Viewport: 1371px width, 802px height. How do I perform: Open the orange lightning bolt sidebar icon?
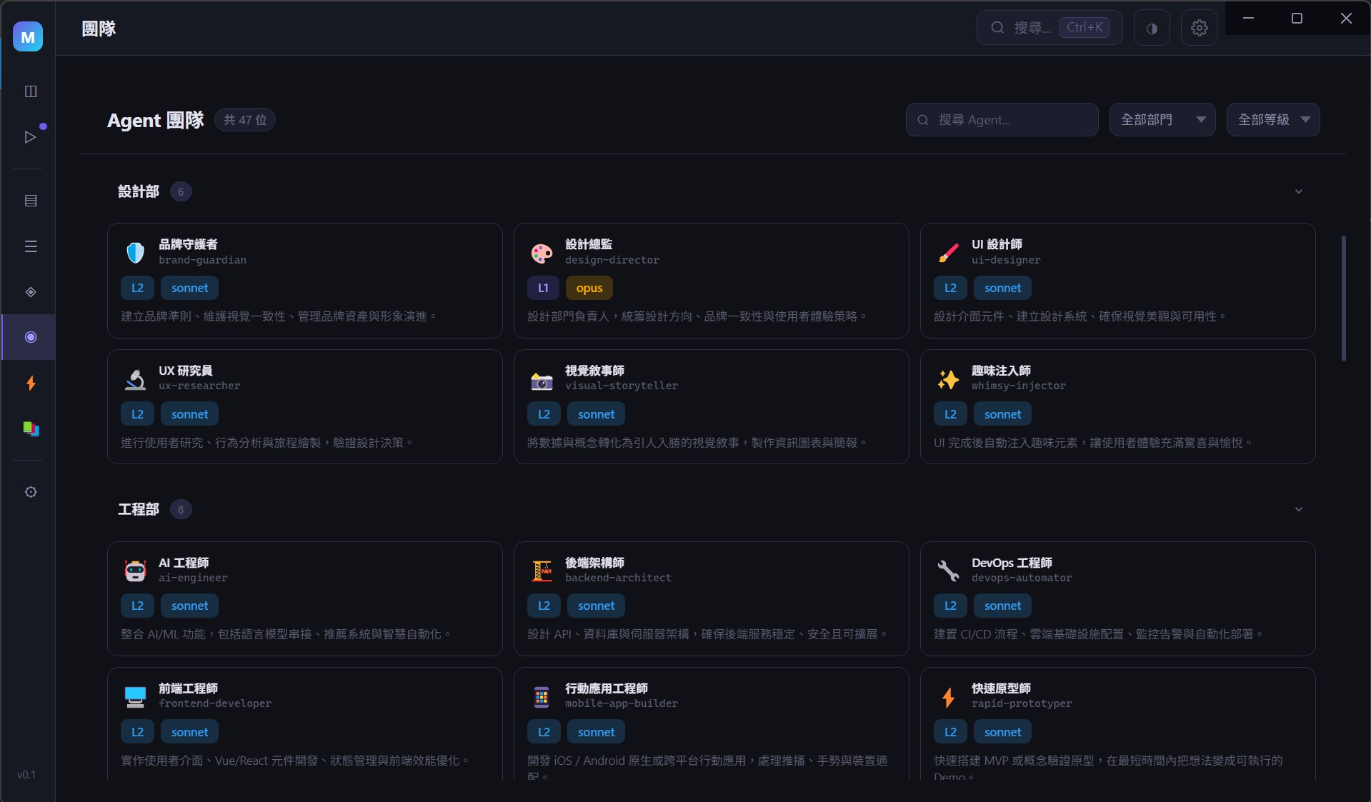point(31,384)
